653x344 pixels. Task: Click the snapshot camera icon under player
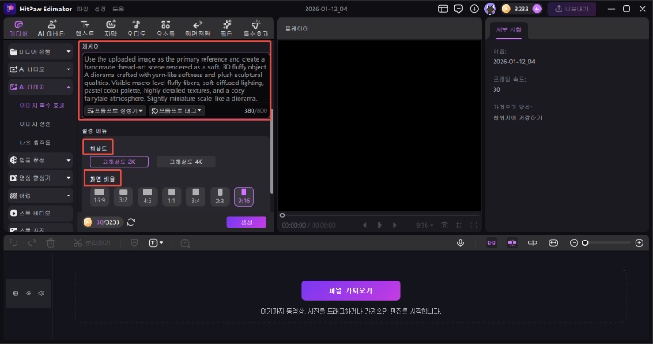point(444,225)
